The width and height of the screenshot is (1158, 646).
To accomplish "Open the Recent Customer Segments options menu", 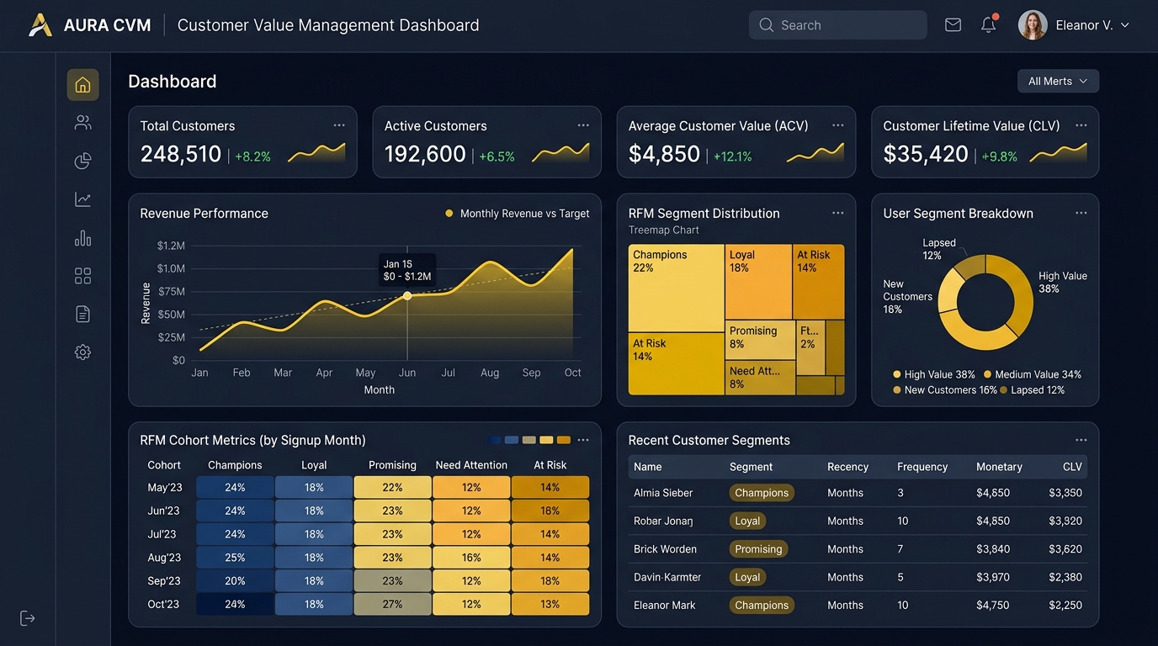I will [1081, 440].
